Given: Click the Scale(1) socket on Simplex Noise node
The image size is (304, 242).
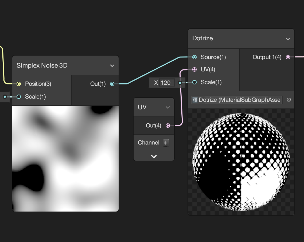Looking at the screenshot, I should click(x=19, y=97).
